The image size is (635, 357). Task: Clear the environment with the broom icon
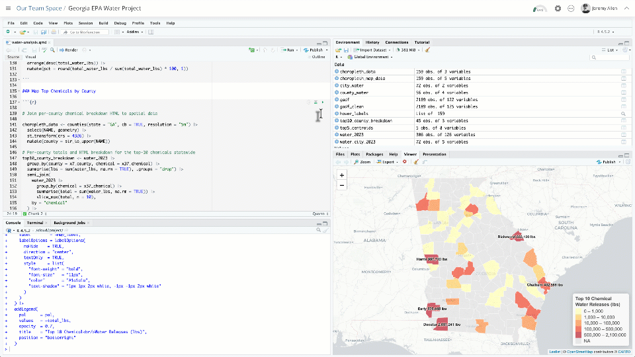coord(427,50)
